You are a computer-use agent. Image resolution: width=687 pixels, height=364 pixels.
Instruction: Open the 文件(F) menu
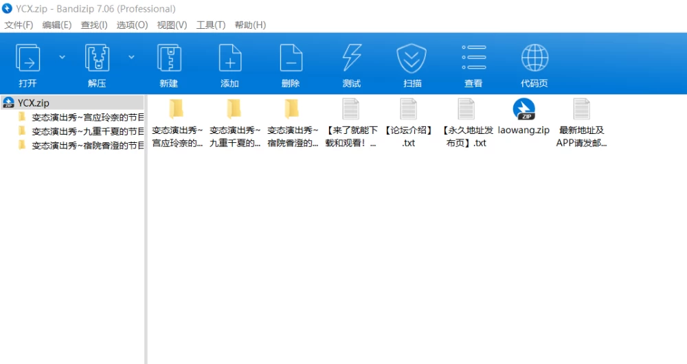[19, 25]
